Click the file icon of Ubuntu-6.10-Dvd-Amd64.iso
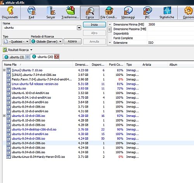 9,93
